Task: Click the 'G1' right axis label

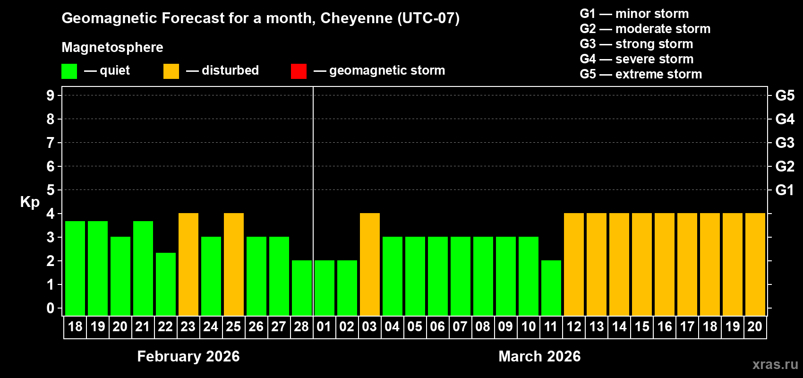Action: pyautogui.click(x=785, y=190)
